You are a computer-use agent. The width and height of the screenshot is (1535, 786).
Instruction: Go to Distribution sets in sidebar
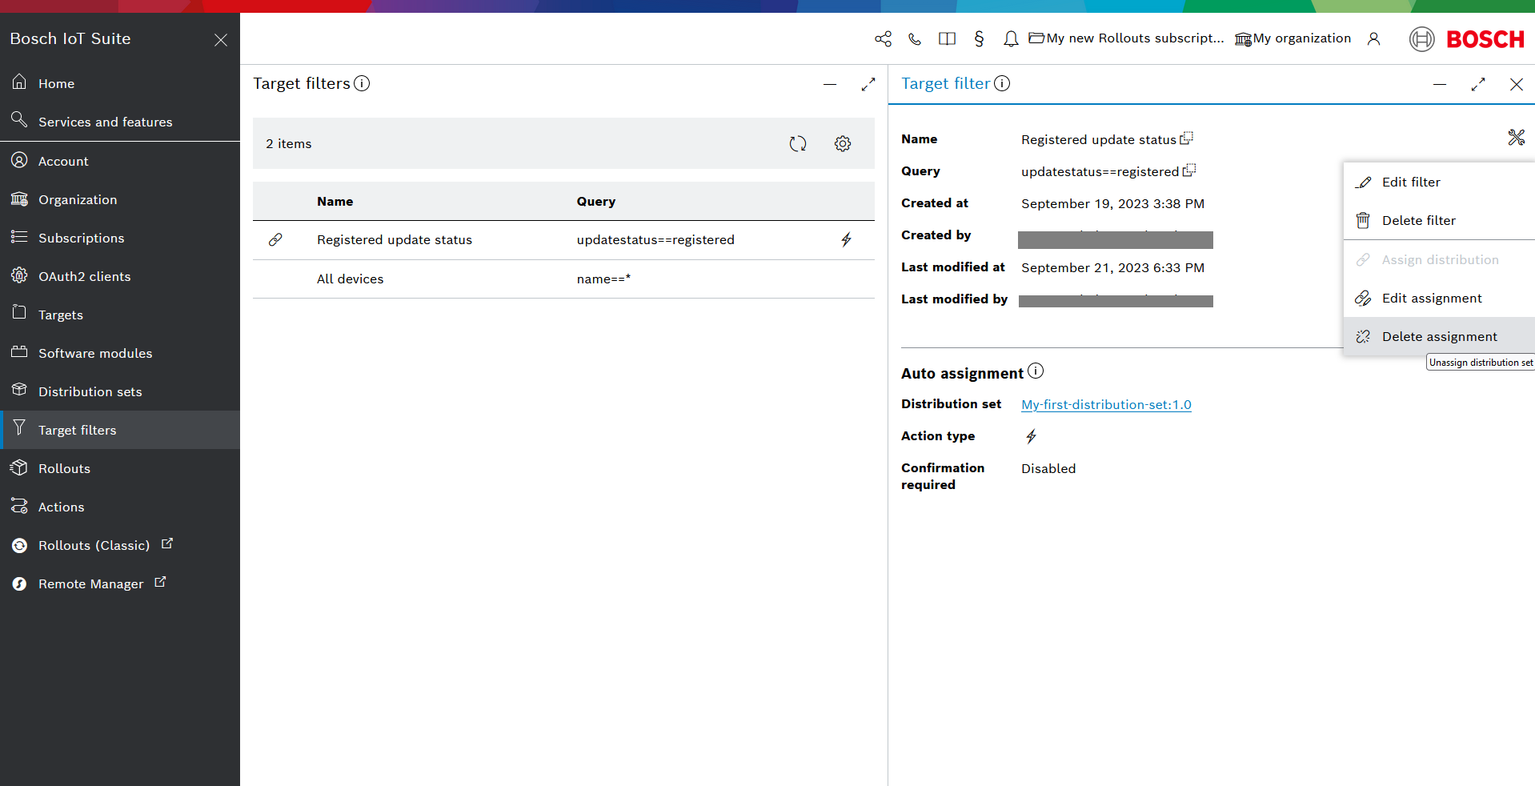coord(90,392)
